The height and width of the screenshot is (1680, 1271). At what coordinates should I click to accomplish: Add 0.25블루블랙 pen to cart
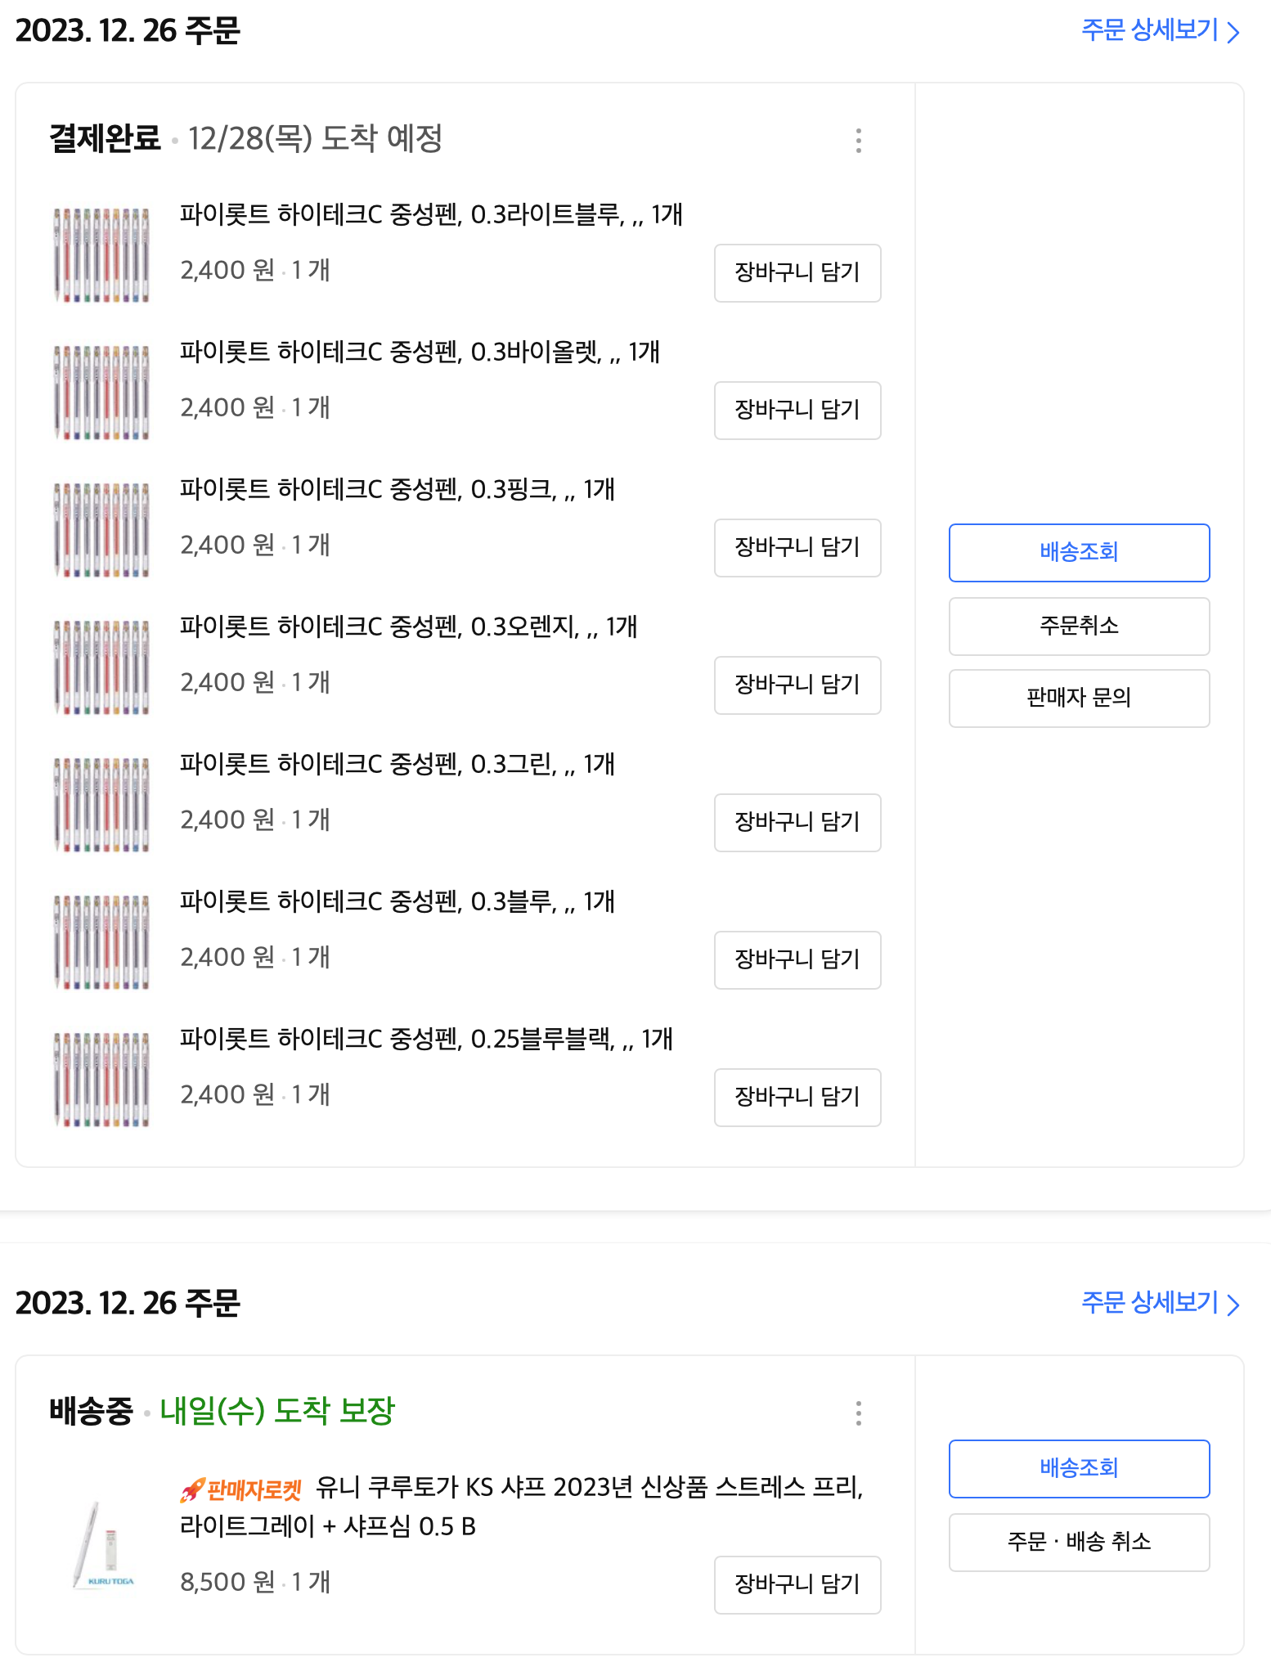(x=797, y=1098)
